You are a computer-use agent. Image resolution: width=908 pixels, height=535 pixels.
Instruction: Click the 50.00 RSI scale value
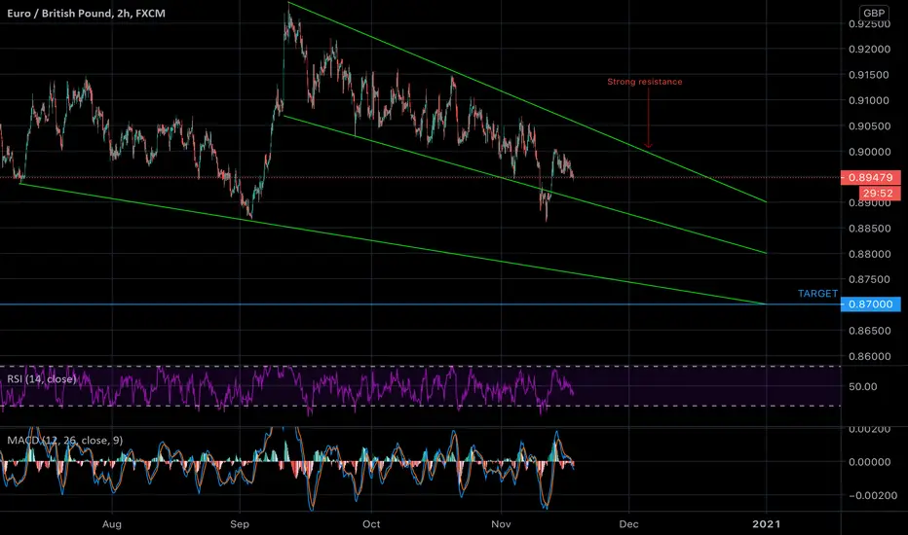coord(863,386)
